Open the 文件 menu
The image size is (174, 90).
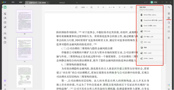coord(13,2)
